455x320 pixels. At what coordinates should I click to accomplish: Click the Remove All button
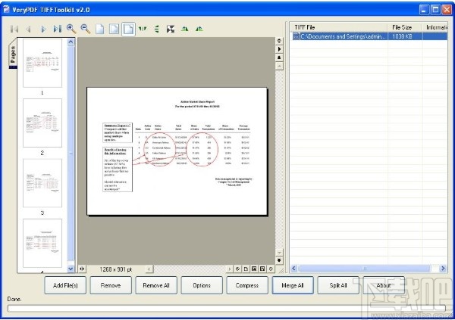pos(156,285)
